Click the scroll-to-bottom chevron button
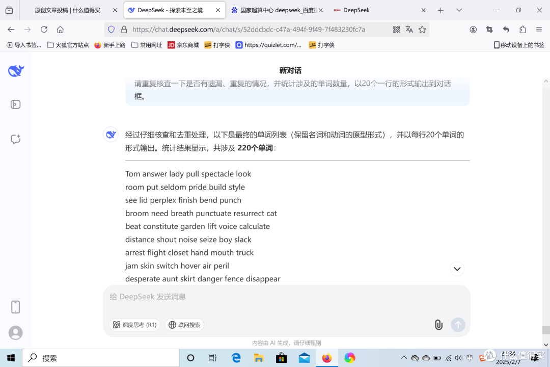Image resolution: width=550 pixels, height=367 pixels. click(457, 269)
